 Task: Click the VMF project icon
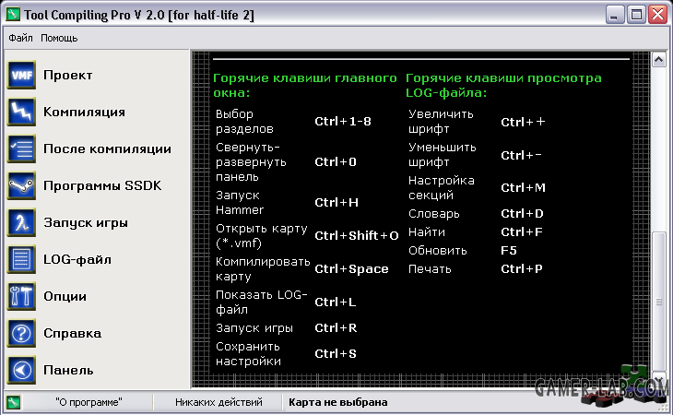point(21,75)
